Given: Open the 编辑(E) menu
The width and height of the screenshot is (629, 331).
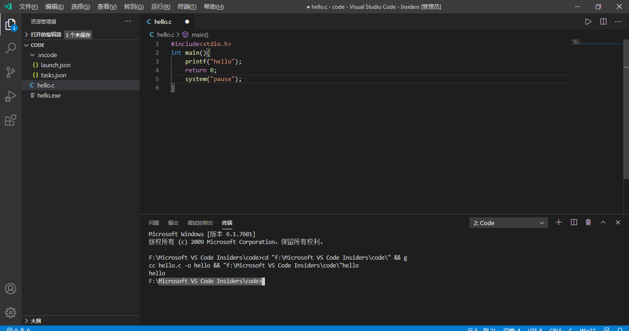Looking at the screenshot, I should [x=54, y=7].
